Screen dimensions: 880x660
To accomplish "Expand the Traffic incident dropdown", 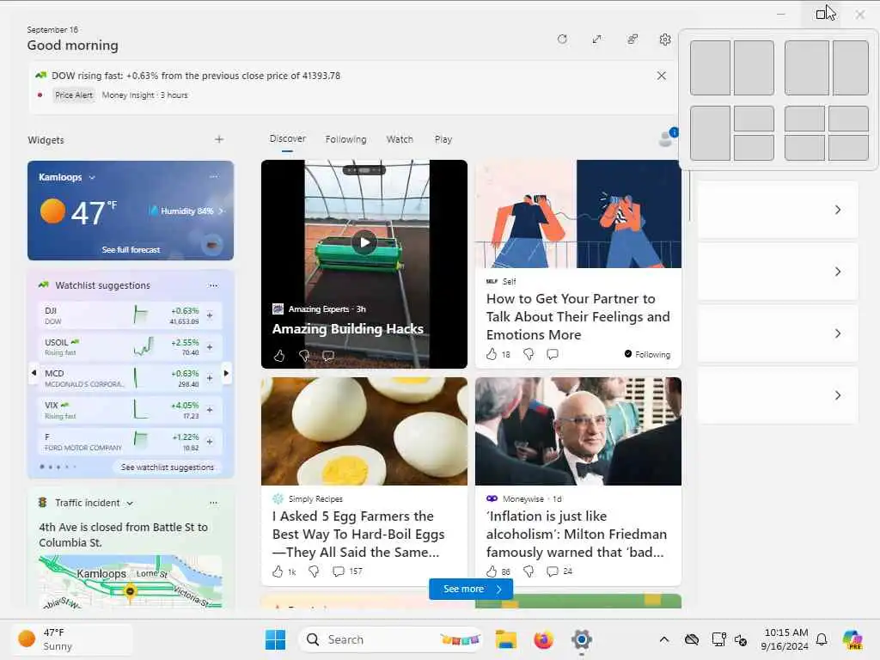I will tap(130, 504).
